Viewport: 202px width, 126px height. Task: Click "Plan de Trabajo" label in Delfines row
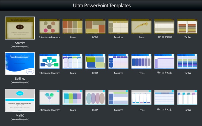165,73
